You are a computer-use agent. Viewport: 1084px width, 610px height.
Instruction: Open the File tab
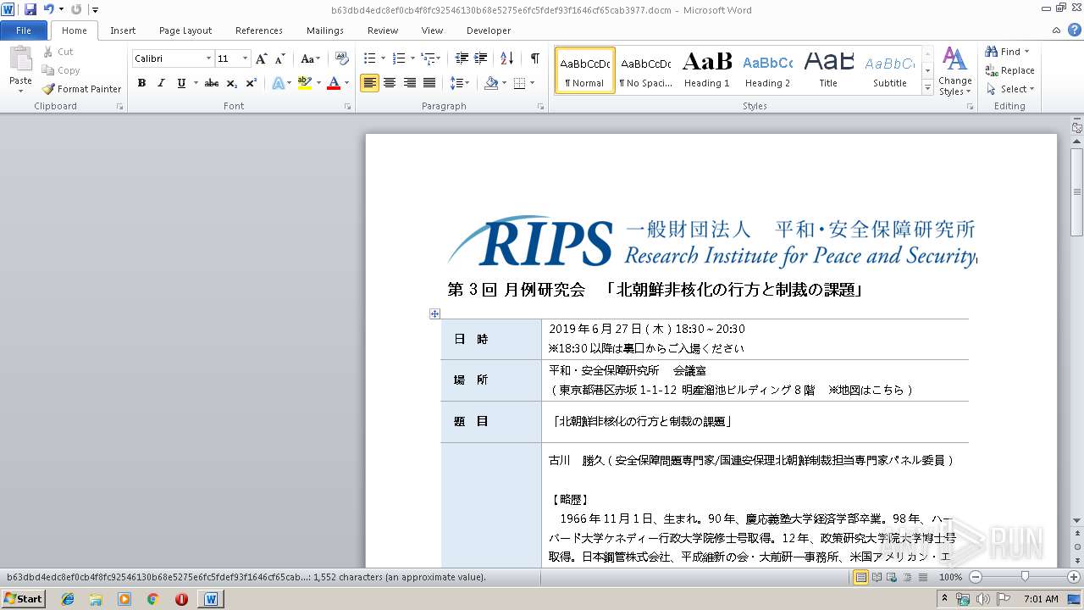(x=24, y=30)
